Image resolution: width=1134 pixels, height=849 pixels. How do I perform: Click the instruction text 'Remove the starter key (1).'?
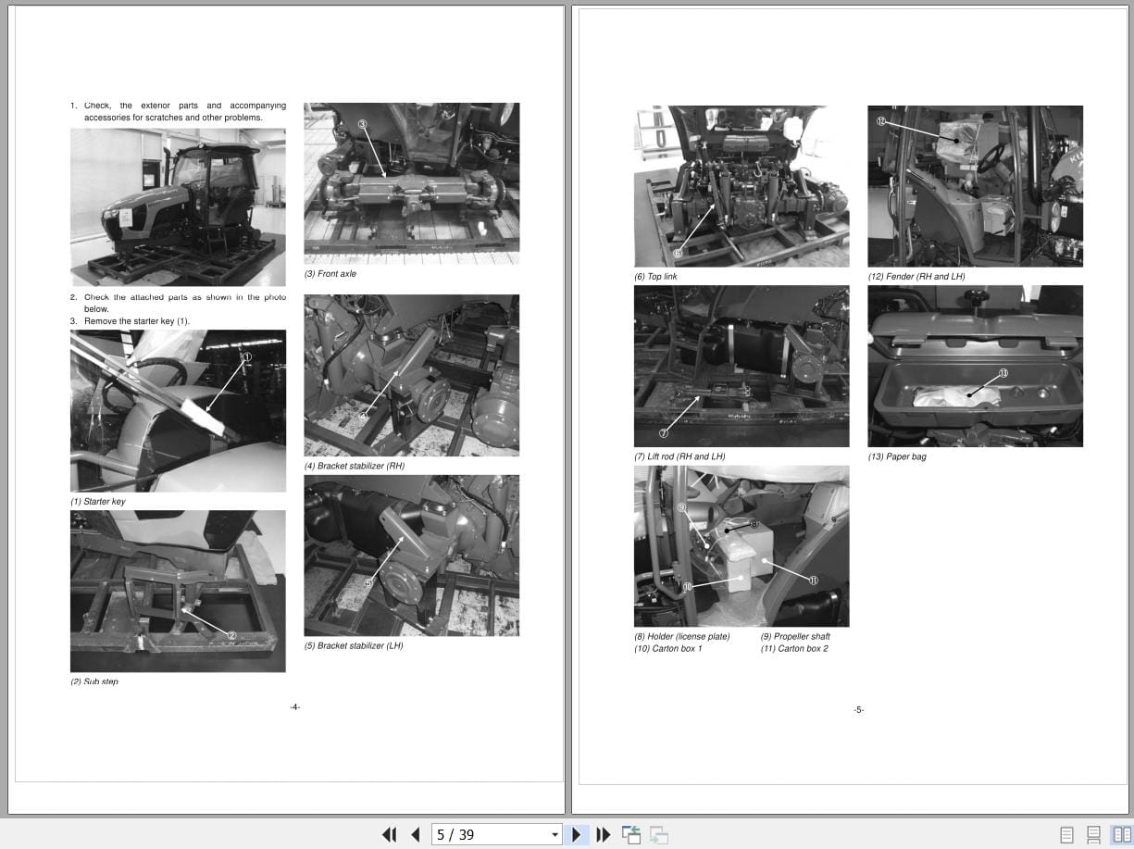click(x=137, y=321)
